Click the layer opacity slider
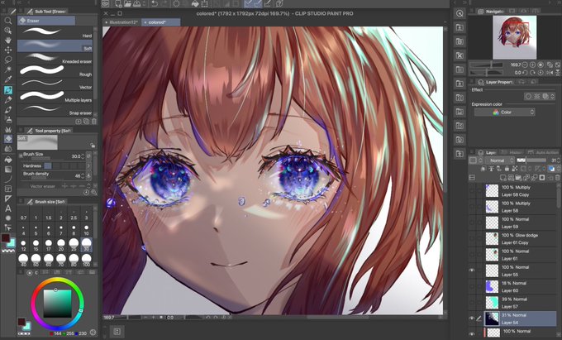This screenshot has height=340, width=562. pos(533,160)
